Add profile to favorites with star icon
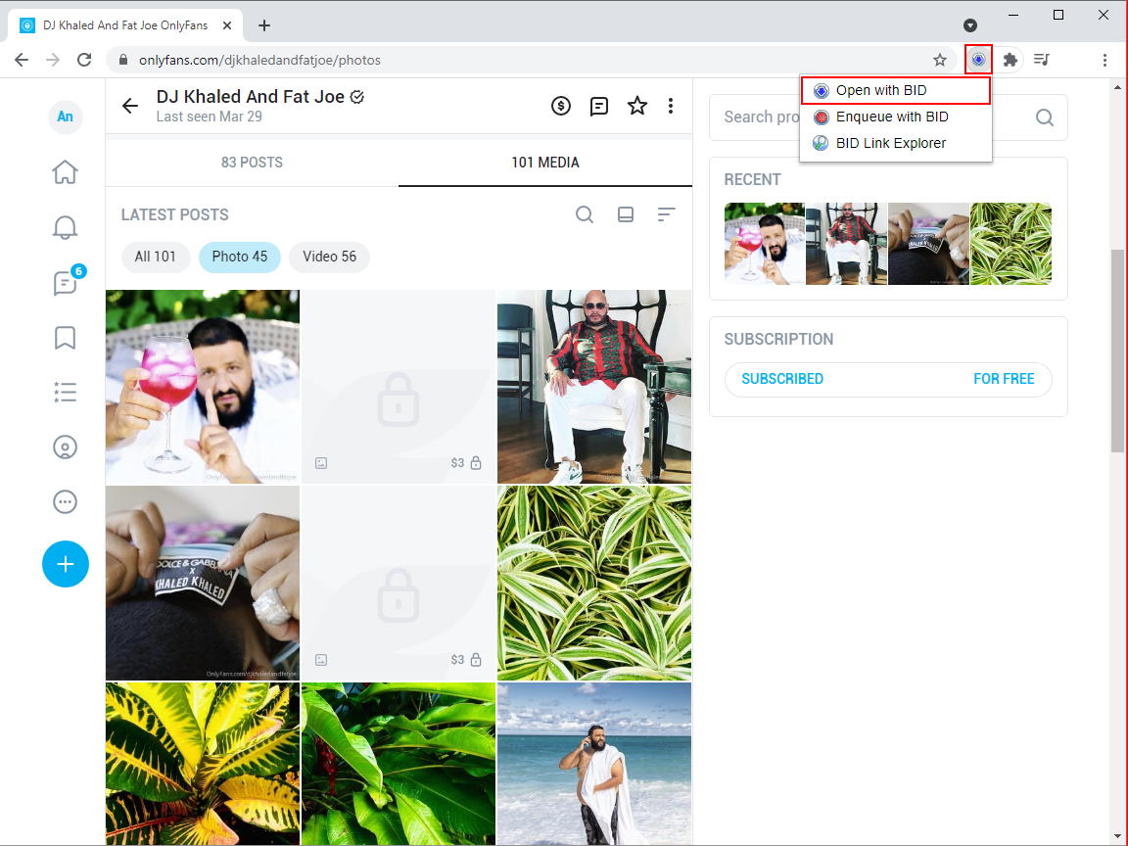Screen dimensions: 1128x846 [637, 106]
